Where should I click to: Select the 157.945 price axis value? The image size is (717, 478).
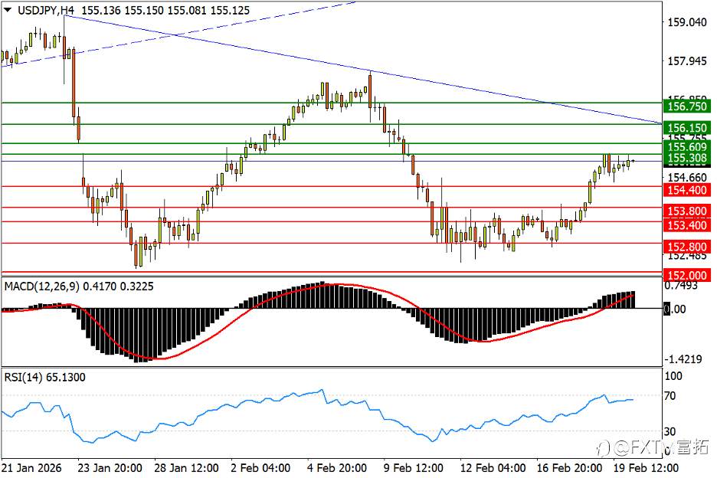coord(687,61)
